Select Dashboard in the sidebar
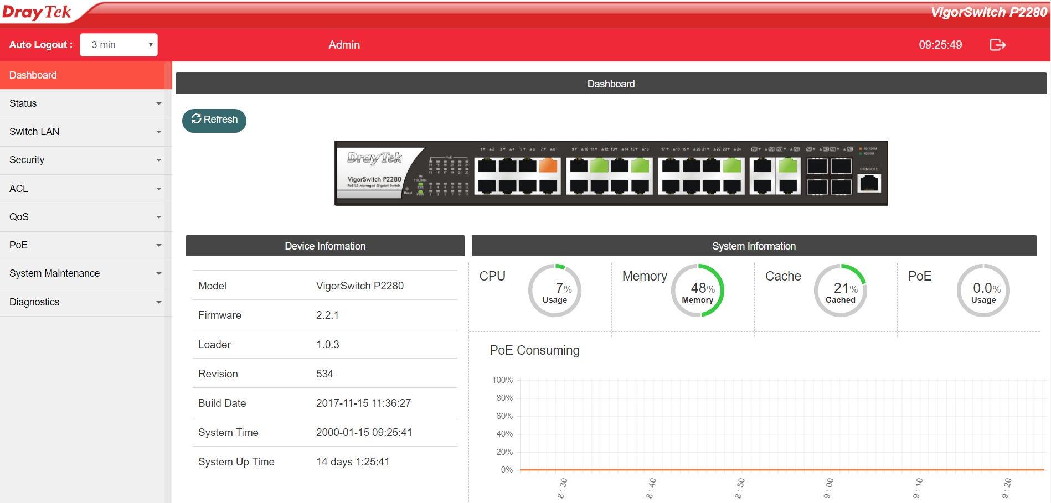Viewport: 1051px width, 503px height. (x=86, y=75)
